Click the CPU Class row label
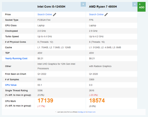This screenshot has width=148, height=117. pos(11,25)
